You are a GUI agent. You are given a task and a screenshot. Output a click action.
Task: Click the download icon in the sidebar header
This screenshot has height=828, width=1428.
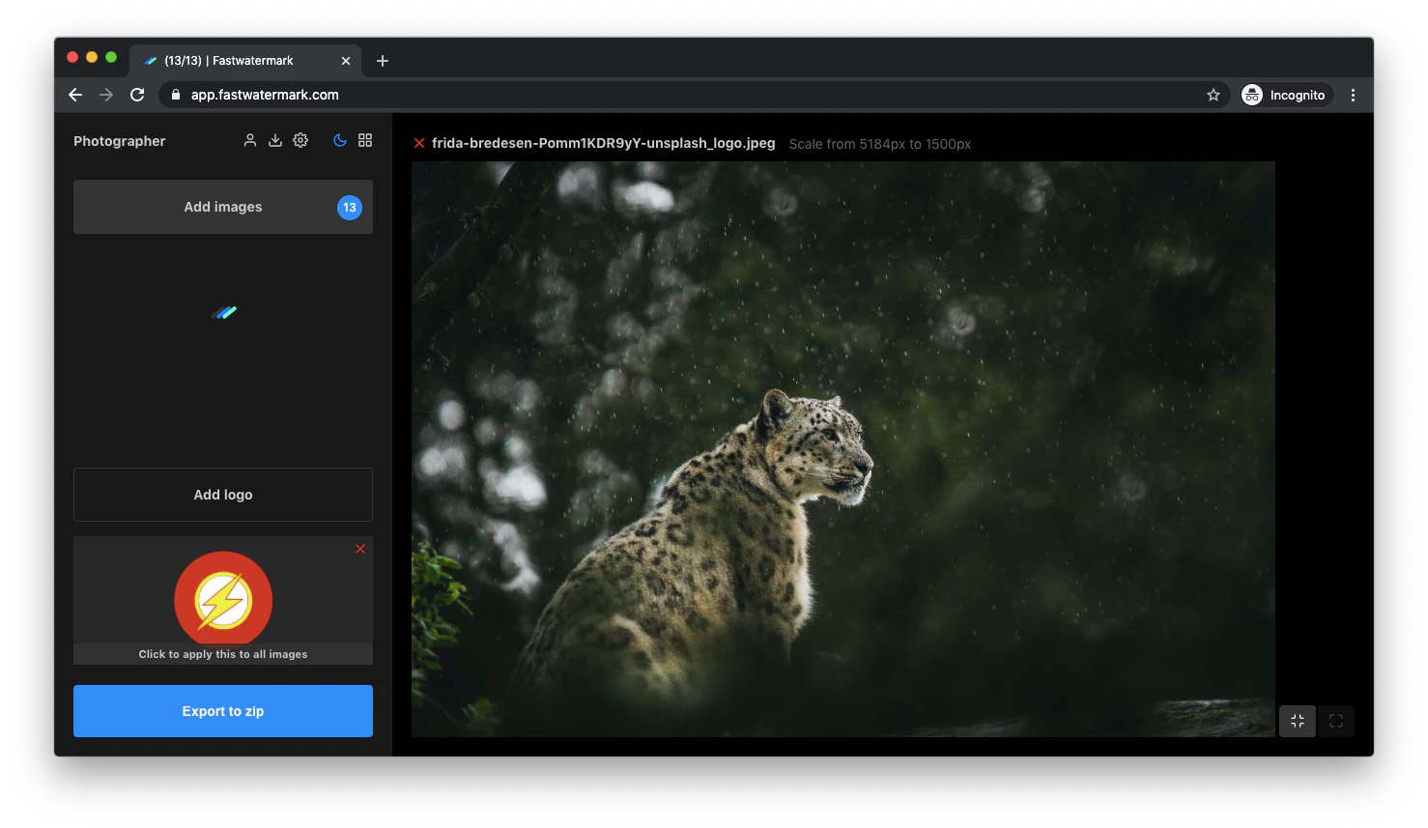click(275, 140)
